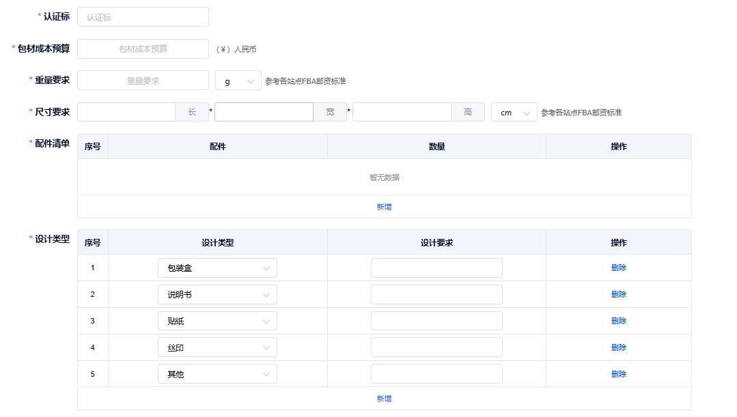
Task: Click the 认证标 input field
Action: 143,17
